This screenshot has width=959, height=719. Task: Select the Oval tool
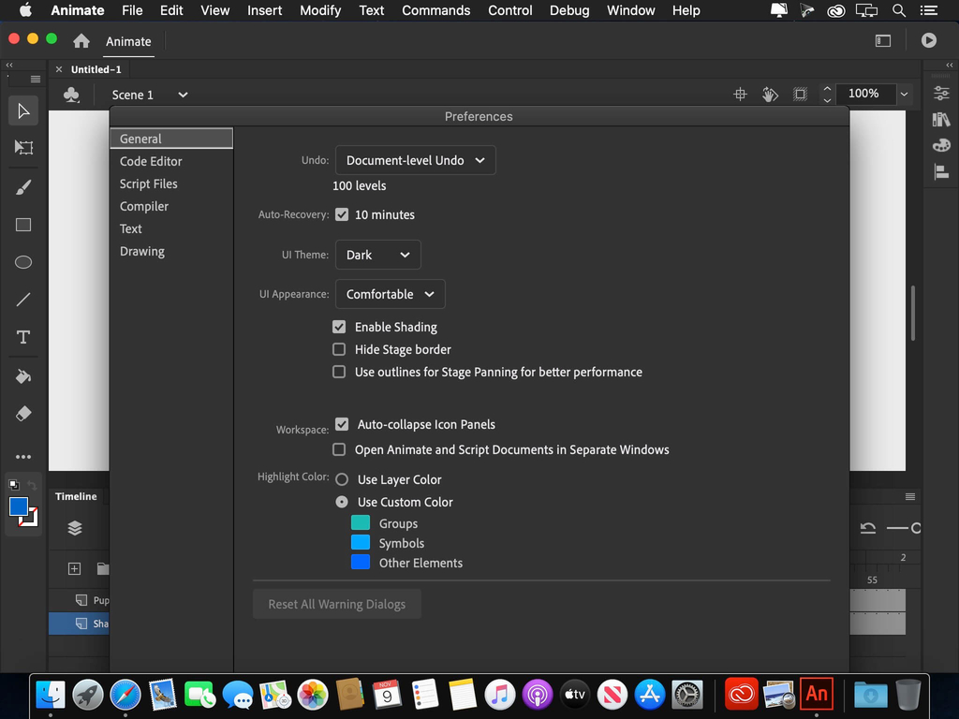[23, 262]
